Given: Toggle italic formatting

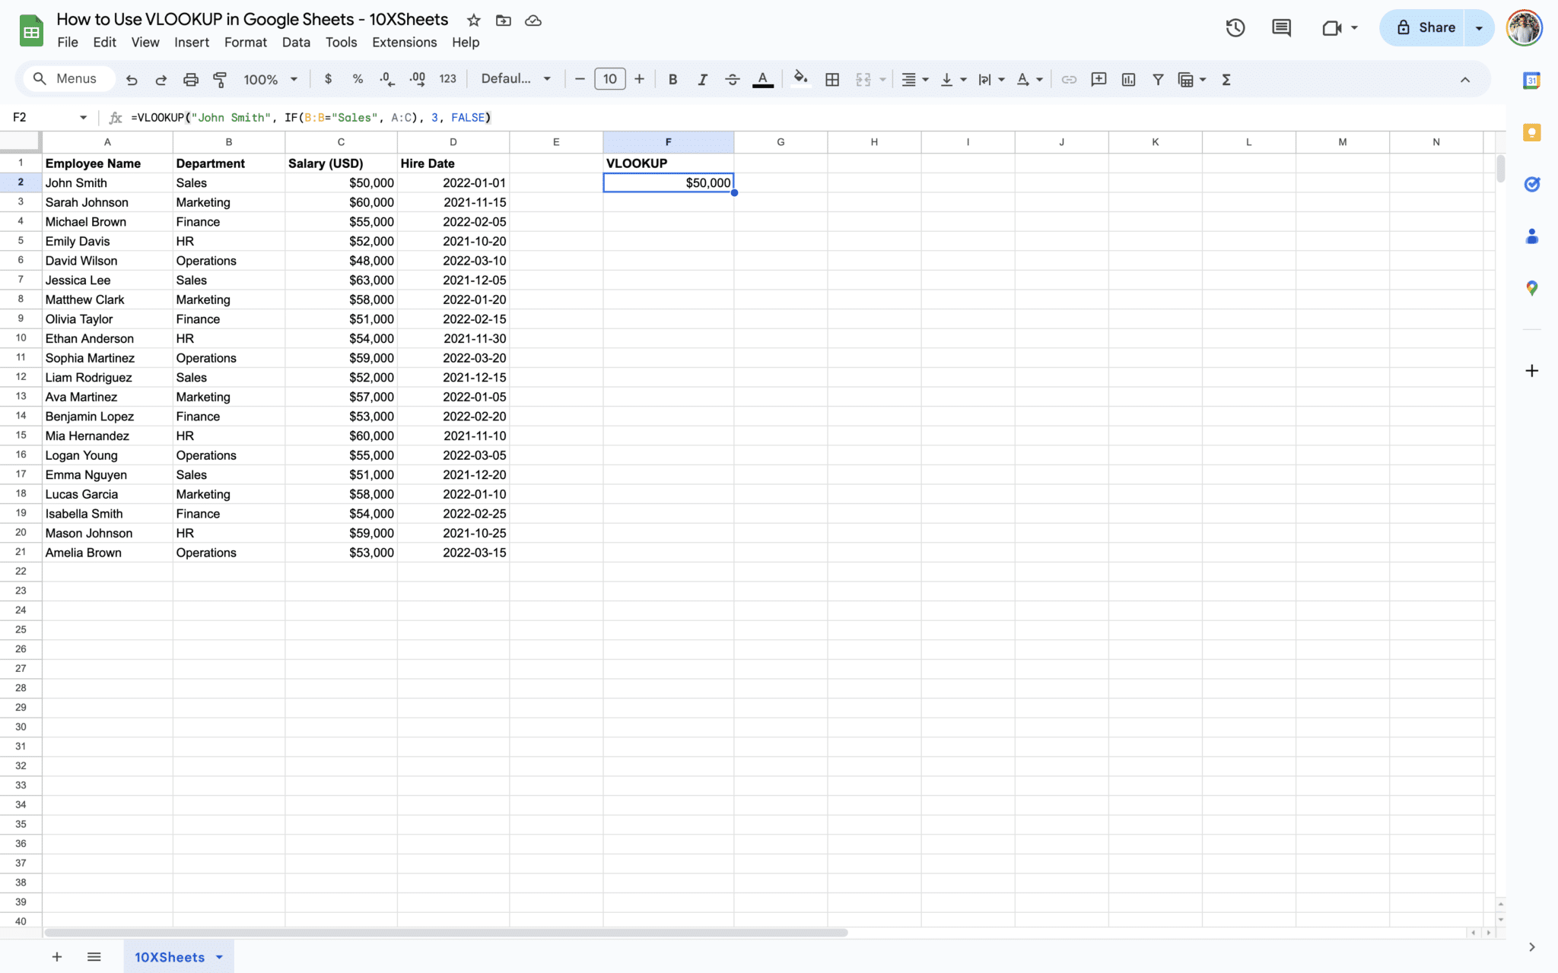Looking at the screenshot, I should click(702, 79).
